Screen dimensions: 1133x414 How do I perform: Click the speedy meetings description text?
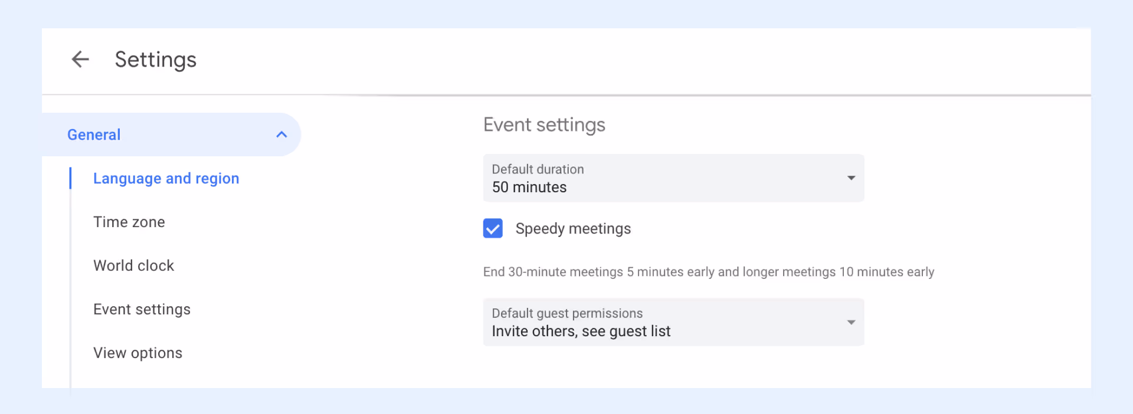click(708, 272)
